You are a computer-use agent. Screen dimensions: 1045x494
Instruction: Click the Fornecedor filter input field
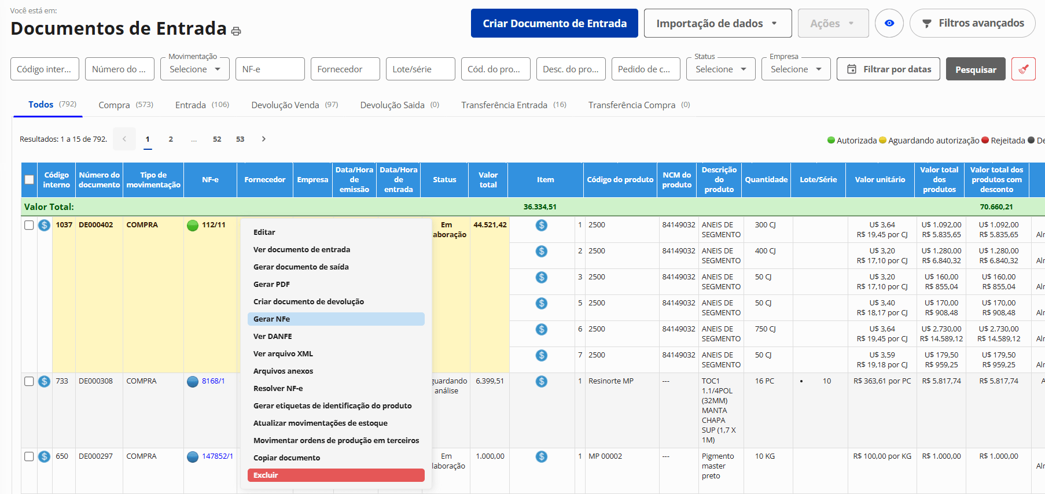tap(345, 69)
